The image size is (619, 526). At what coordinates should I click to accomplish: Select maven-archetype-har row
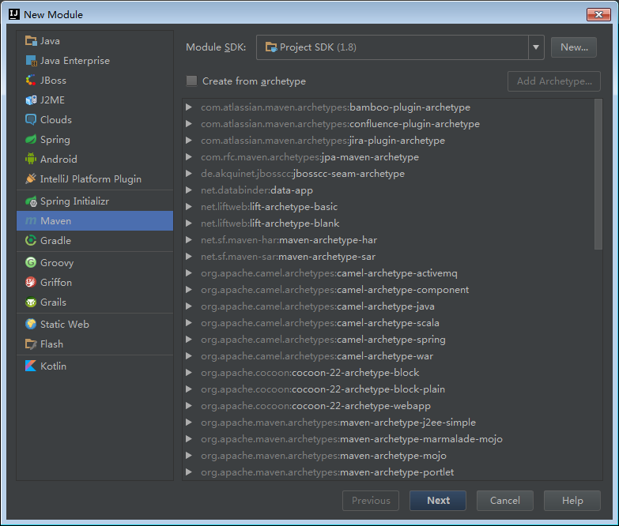click(388, 240)
